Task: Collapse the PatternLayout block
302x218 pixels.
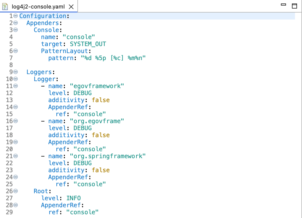Action: click(x=15, y=51)
